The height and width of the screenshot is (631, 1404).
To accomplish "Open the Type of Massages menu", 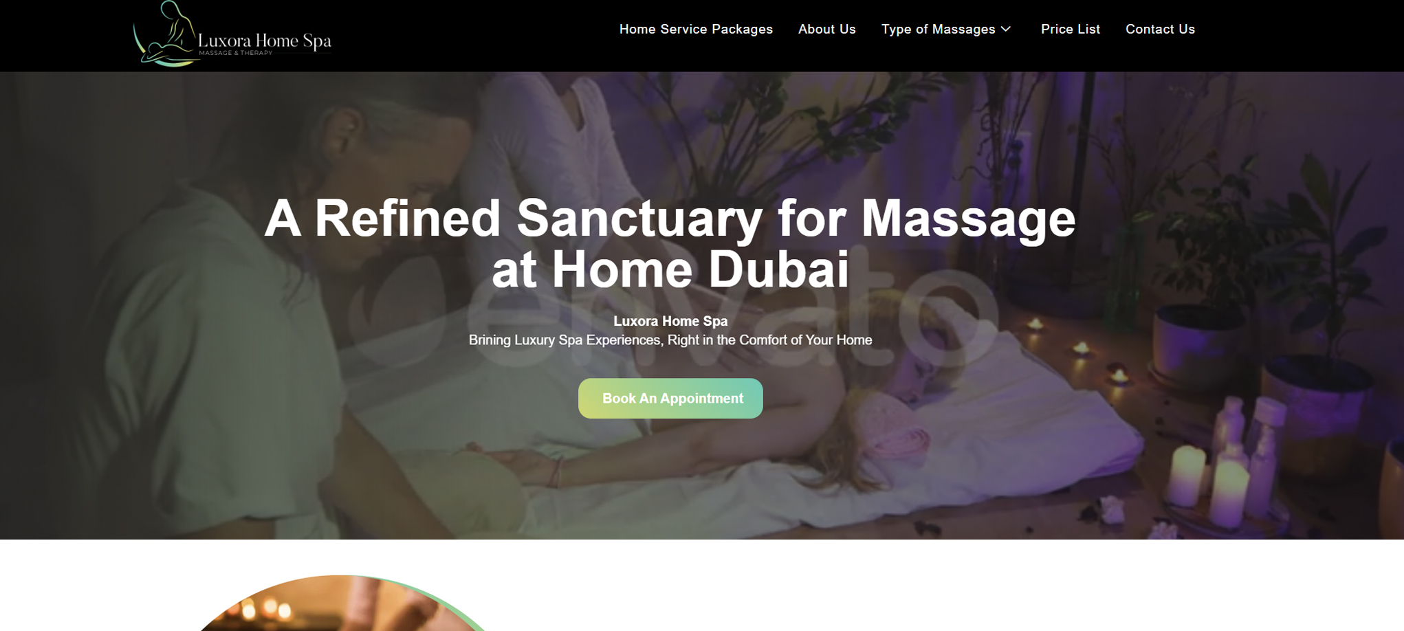I will 938,29.
